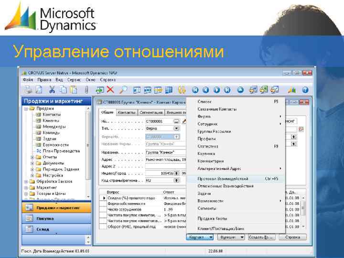Open lookup for Код страны/региона field

click(x=176, y=180)
